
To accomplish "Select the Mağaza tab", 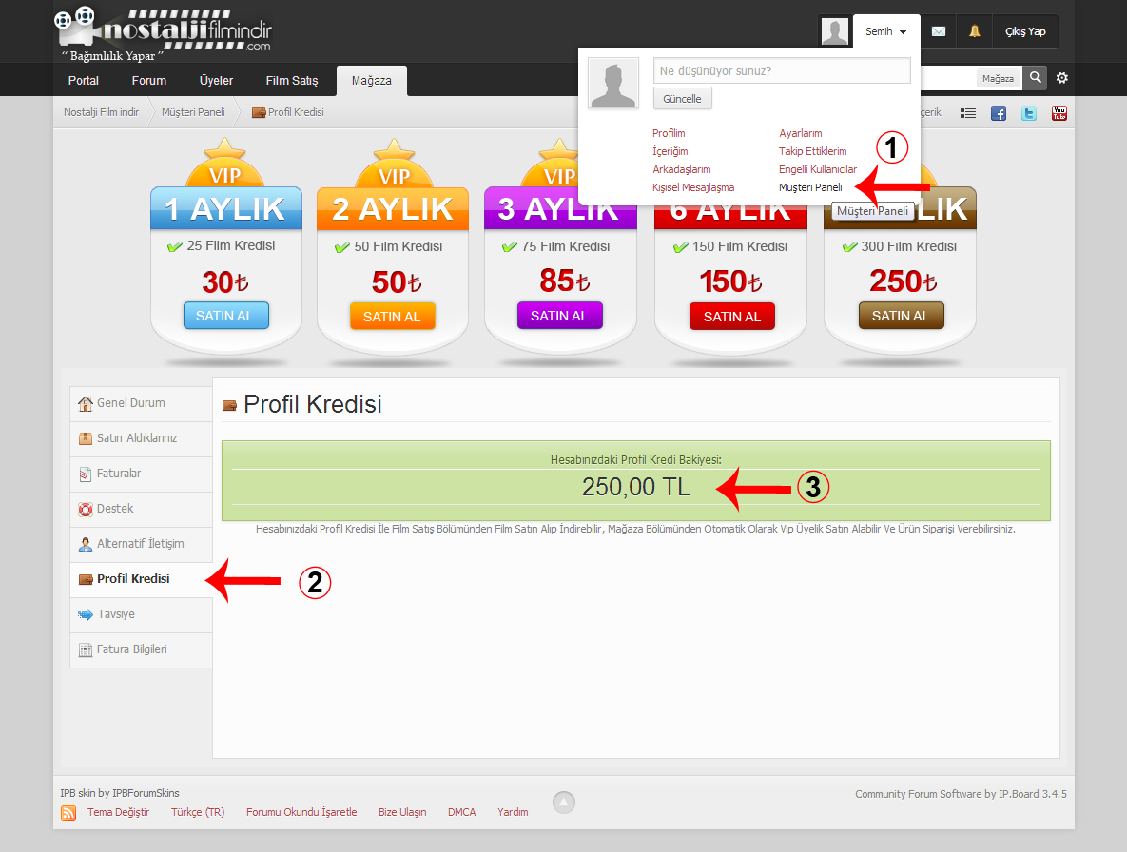I will (372, 81).
